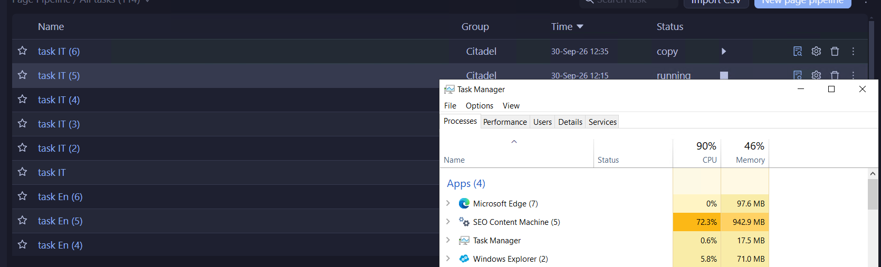881x267 pixels.
Task: Mark task IT (2) with the star
Action: pyautogui.click(x=22, y=147)
